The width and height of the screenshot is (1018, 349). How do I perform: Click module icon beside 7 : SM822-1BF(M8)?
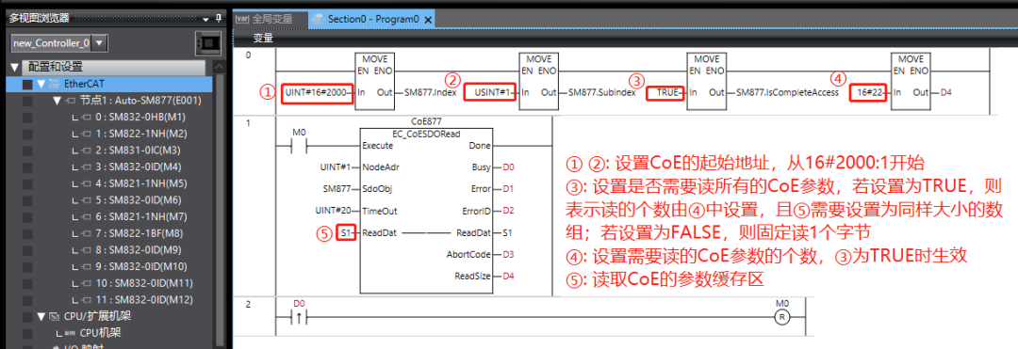tap(87, 233)
